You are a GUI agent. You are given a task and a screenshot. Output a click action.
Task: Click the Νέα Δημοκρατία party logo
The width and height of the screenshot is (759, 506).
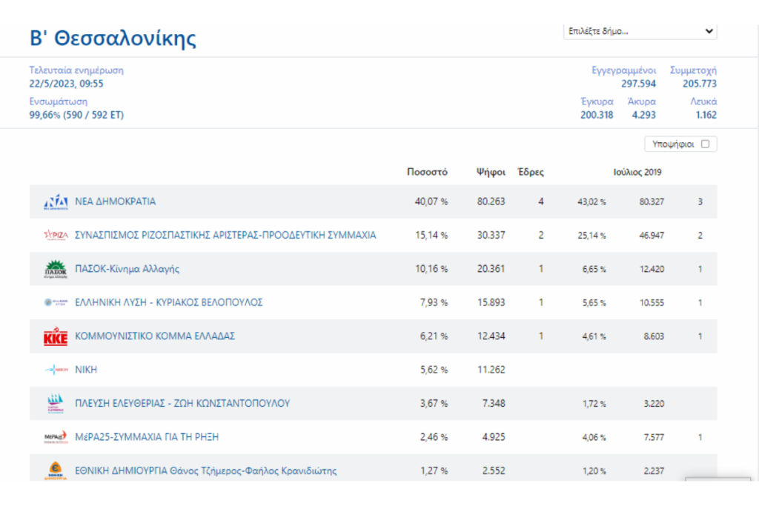coord(56,202)
